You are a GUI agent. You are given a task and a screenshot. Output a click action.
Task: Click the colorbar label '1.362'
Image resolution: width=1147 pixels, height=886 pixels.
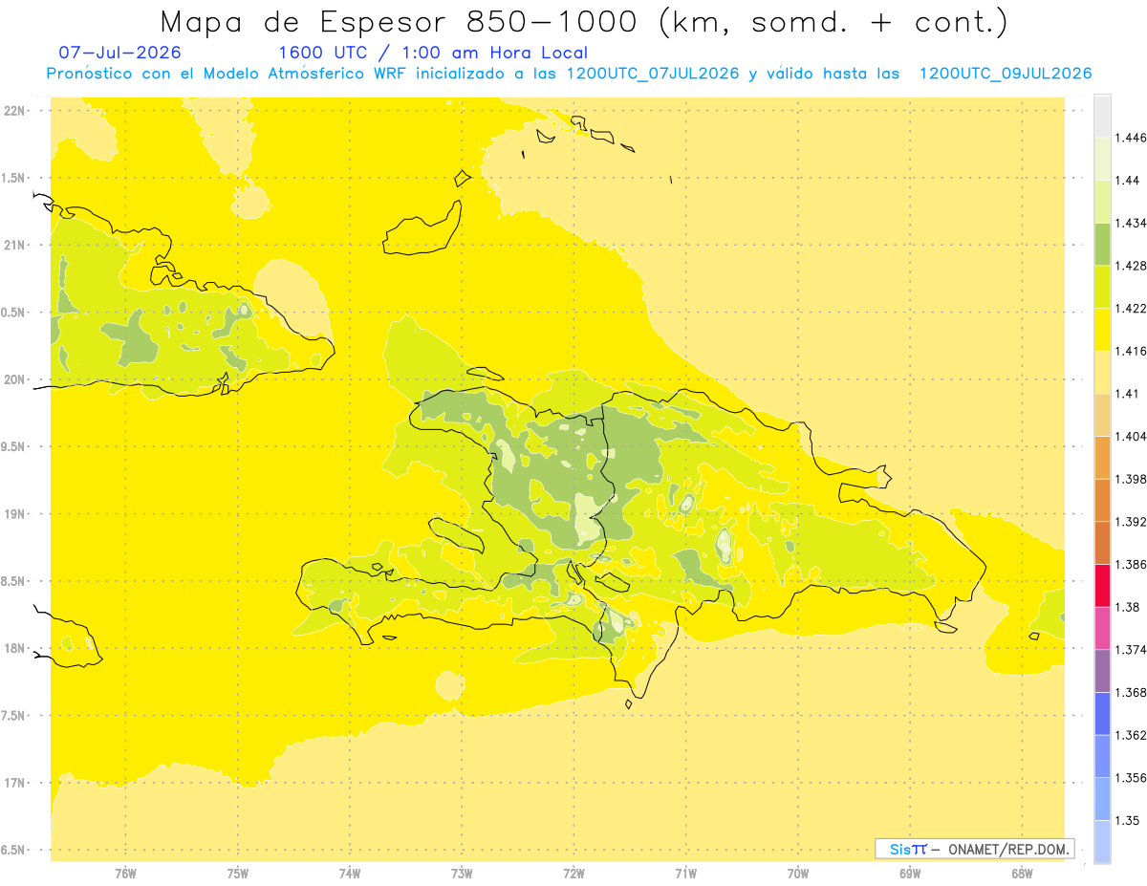click(1131, 735)
